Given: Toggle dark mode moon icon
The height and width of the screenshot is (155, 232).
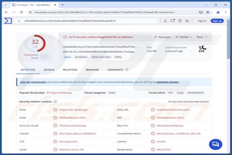Looking at the screenshot, I should click(187, 21).
